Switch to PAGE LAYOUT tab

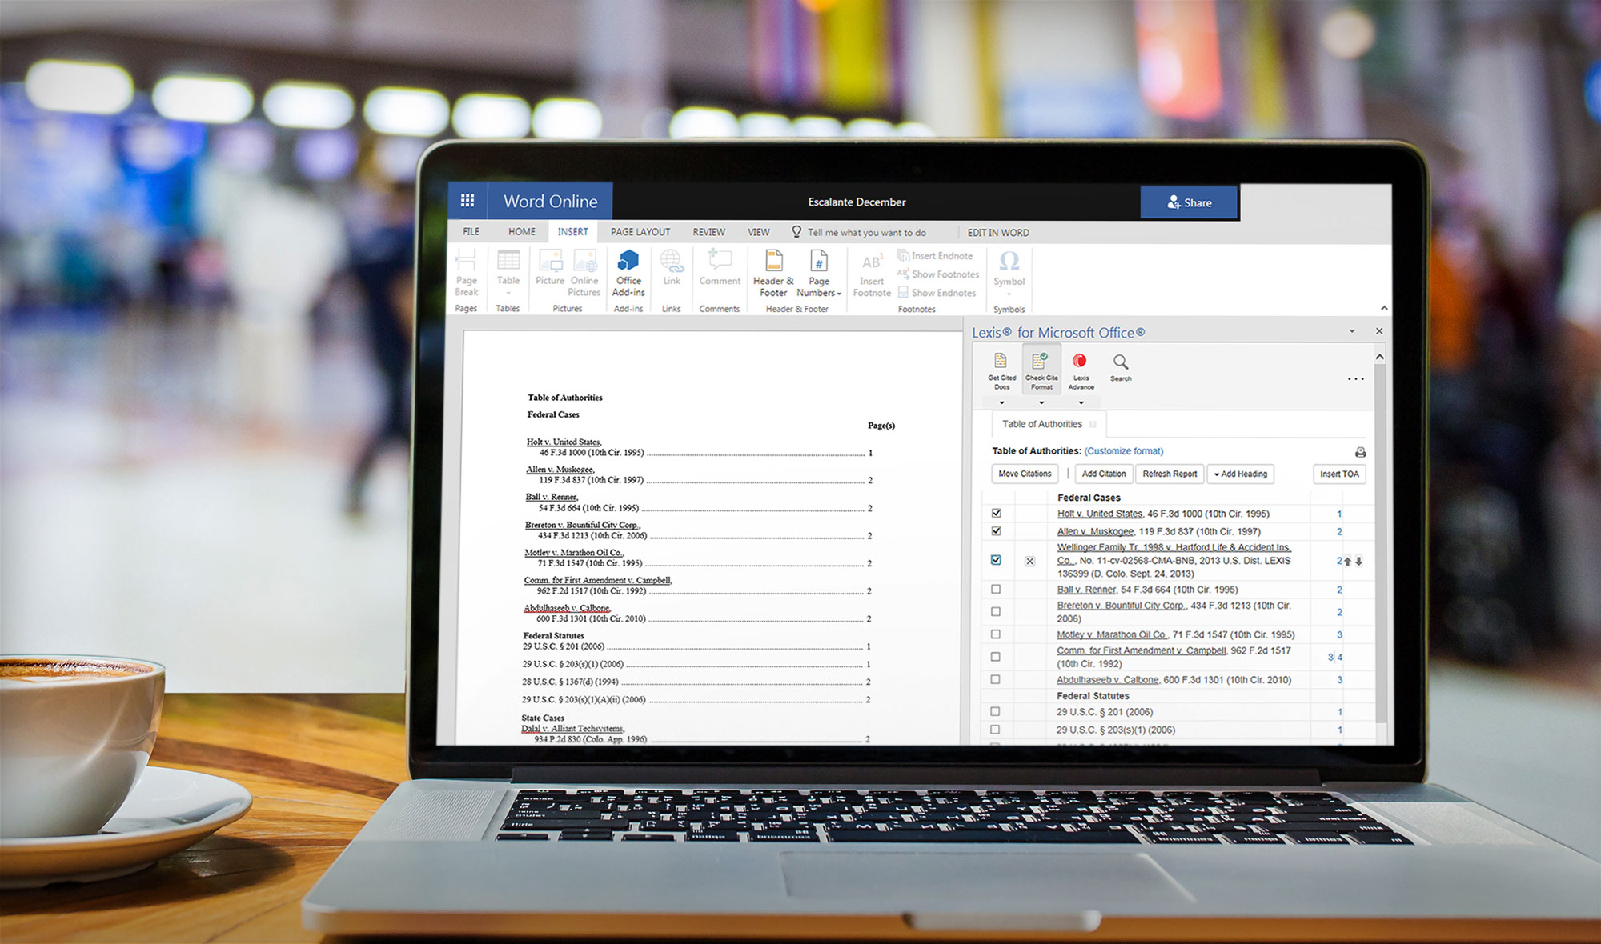[640, 232]
